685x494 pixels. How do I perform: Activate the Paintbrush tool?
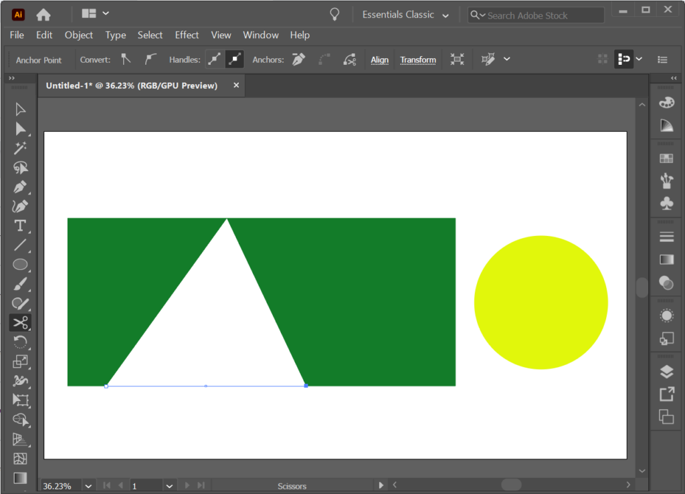(x=20, y=283)
